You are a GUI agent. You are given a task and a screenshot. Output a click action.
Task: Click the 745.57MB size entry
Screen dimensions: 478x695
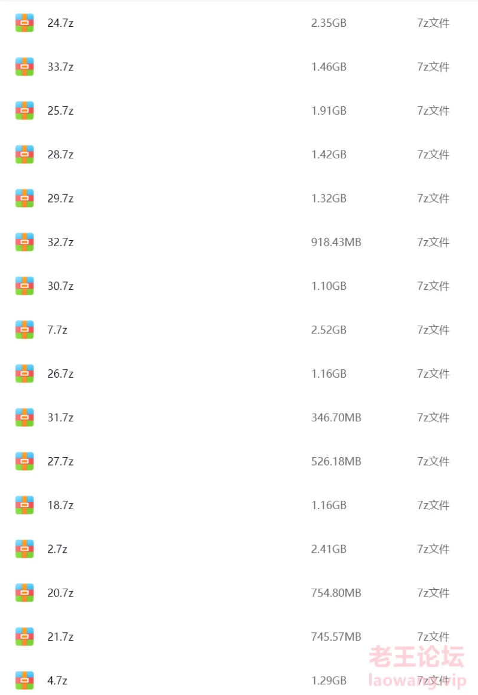click(336, 636)
